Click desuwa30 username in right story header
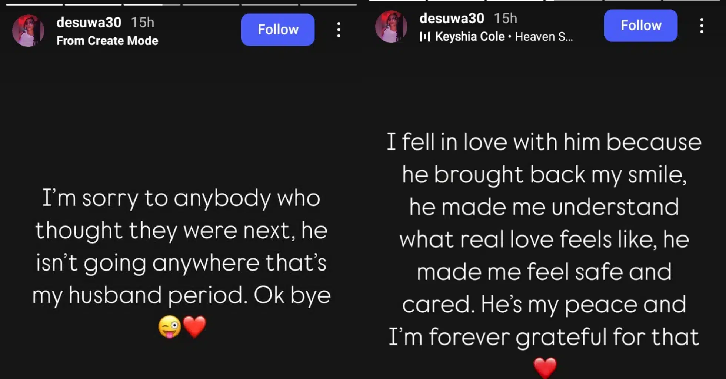This screenshot has width=726, height=379. coord(452,19)
